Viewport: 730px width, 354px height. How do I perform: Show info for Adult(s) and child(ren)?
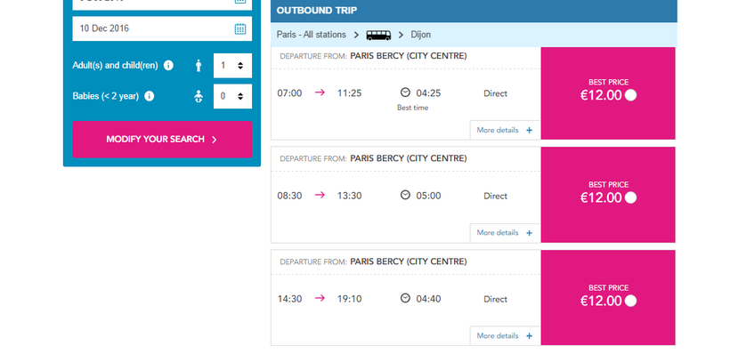168,66
